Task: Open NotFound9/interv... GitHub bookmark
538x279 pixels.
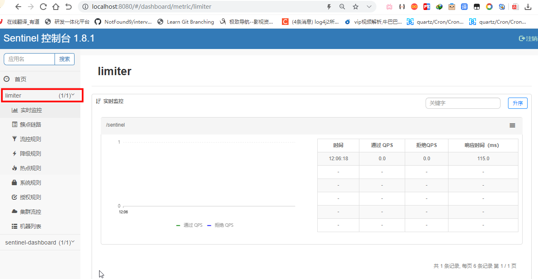Action: [x=123, y=22]
